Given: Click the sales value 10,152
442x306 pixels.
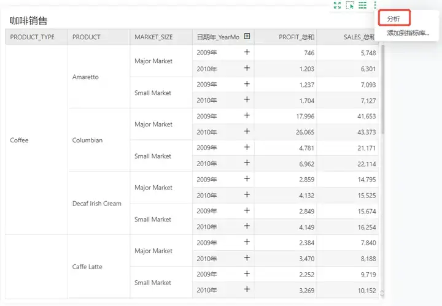Looking at the screenshot, I should [366, 291].
